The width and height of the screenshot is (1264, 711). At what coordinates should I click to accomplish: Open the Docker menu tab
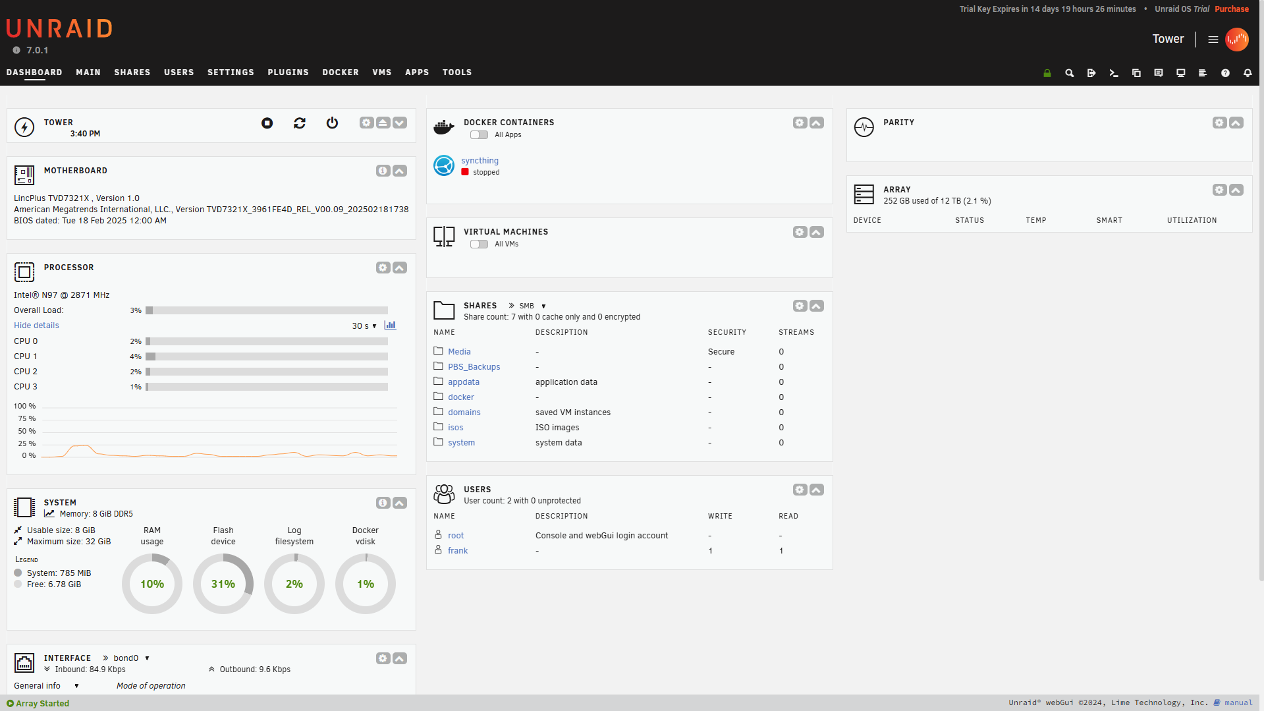[x=341, y=72]
